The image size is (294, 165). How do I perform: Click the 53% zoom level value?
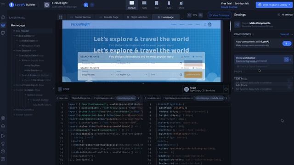[195, 15]
